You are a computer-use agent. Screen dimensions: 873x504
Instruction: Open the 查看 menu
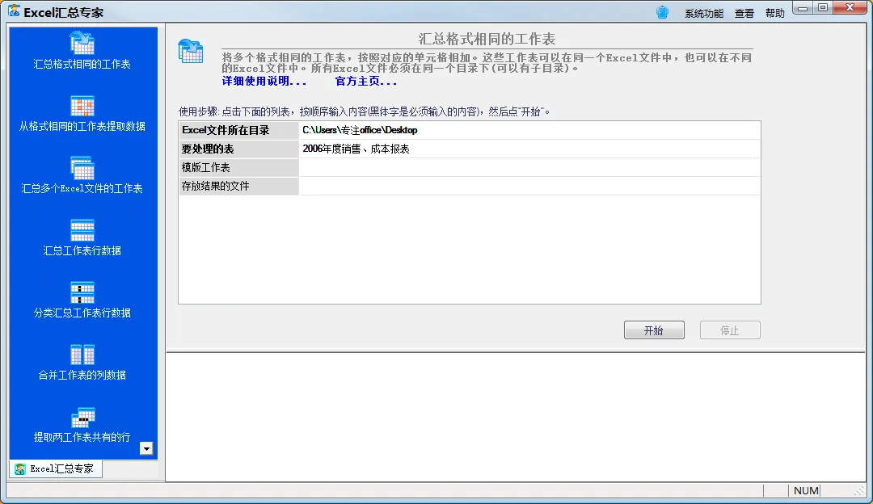(744, 14)
